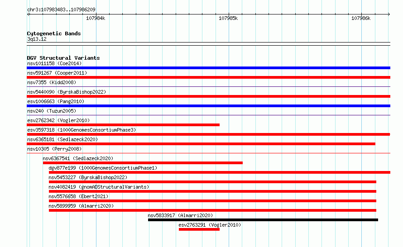
Task: Click the 107986k ruler label
Action: point(361,18)
